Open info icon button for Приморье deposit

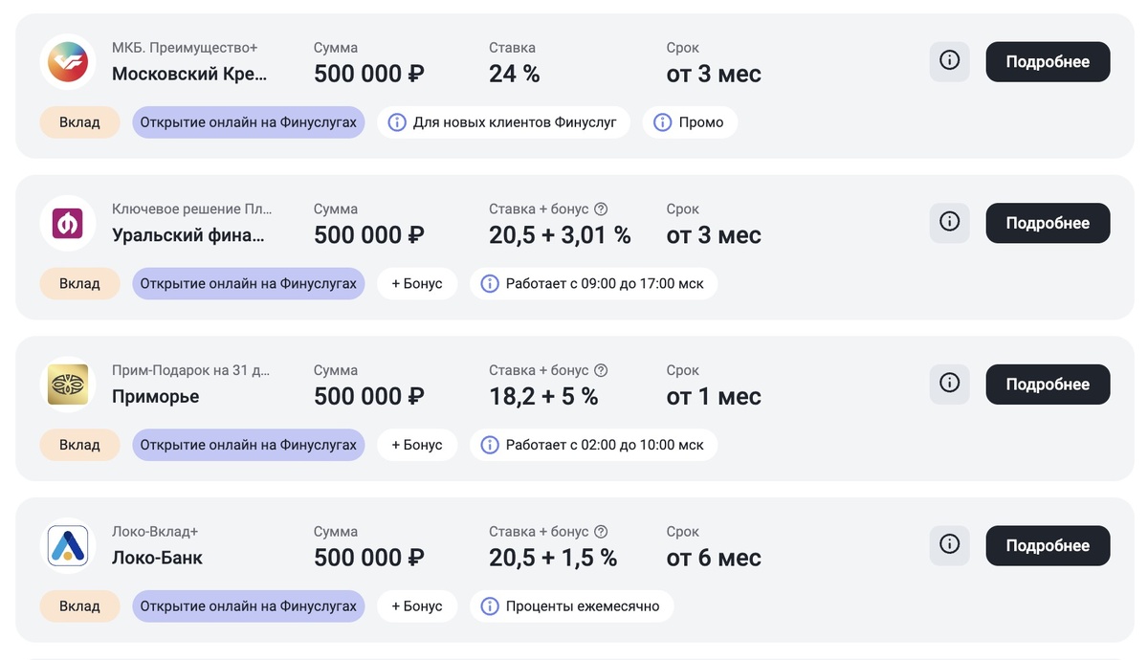(x=949, y=384)
